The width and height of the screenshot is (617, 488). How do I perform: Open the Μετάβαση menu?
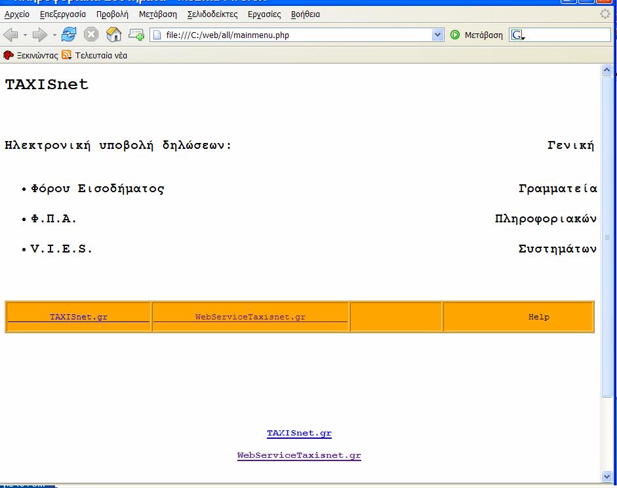tap(158, 14)
